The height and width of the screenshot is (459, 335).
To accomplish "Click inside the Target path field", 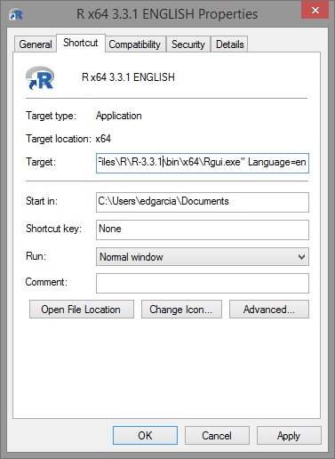I will coord(203,163).
